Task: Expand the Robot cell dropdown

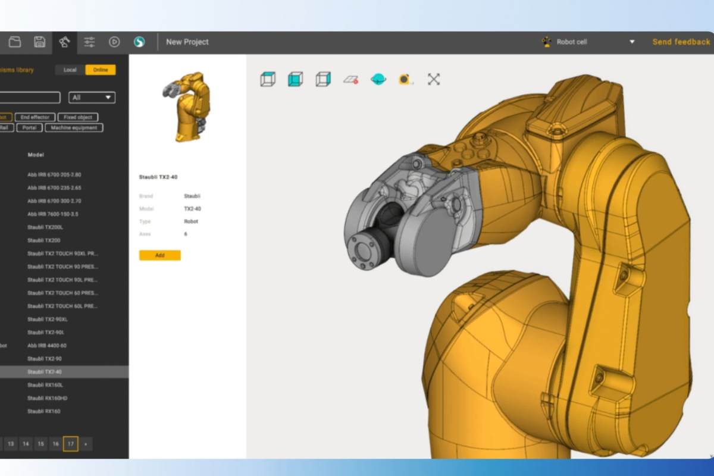Action: click(x=632, y=42)
